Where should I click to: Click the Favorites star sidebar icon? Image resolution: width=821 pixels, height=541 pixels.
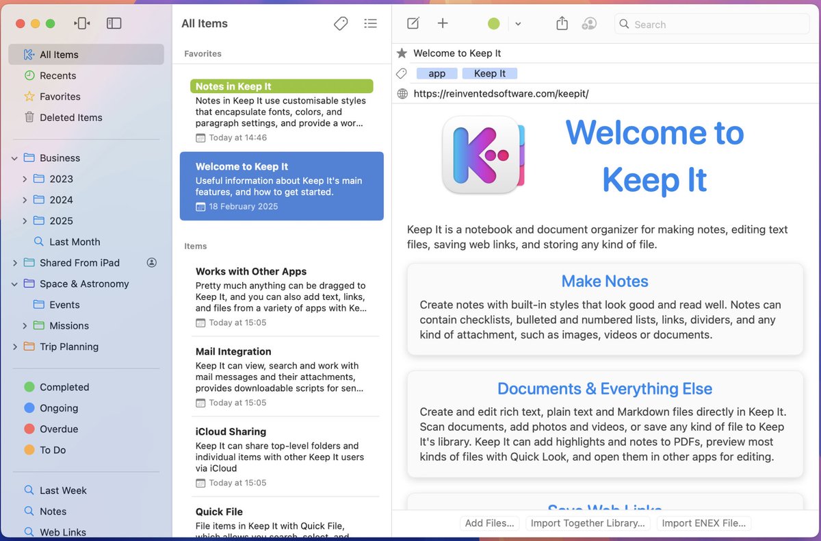coord(29,97)
